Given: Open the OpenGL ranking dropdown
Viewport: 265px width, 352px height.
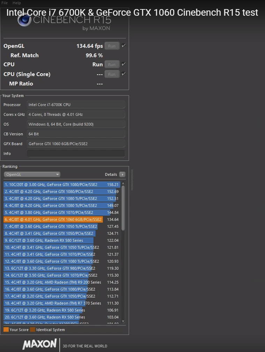Looking at the screenshot, I should pyautogui.click(x=32, y=174).
